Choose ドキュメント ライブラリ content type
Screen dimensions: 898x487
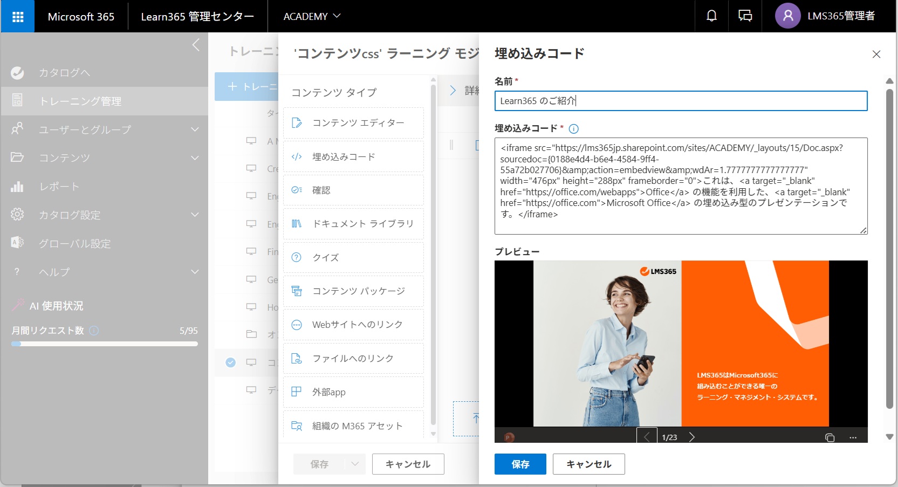[x=353, y=224]
